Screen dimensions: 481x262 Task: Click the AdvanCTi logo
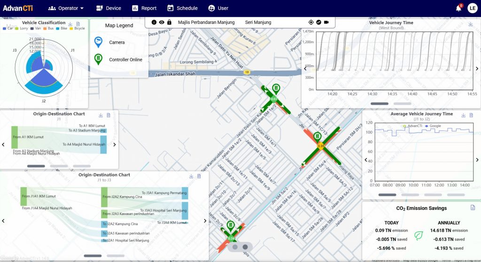(x=18, y=8)
